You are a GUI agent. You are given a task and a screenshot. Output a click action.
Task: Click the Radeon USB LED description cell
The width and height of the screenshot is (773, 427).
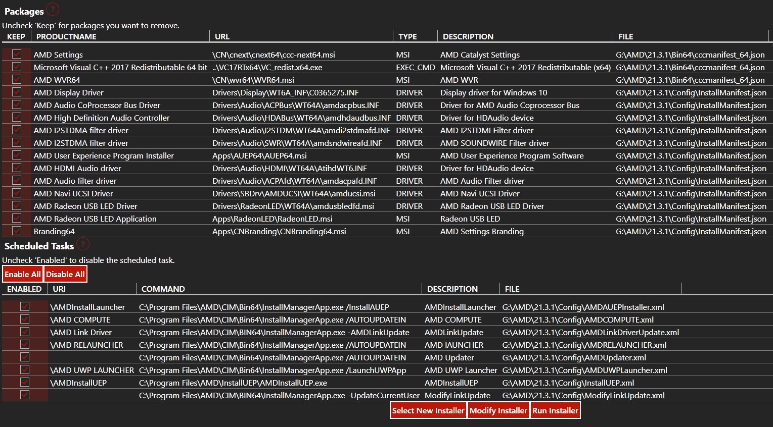[470, 219]
